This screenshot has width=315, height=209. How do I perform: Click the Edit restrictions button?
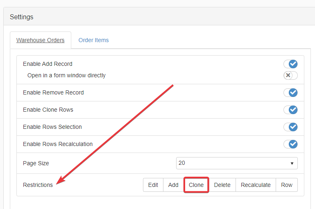pyautogui.click(x=153, y=185)
